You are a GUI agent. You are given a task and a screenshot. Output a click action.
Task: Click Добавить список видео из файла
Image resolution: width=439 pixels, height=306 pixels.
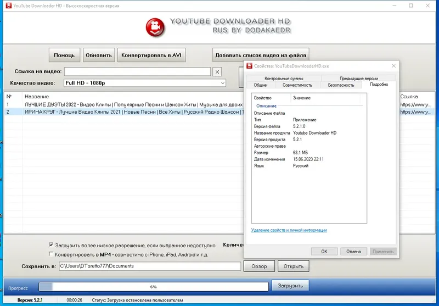coord(261,55)
